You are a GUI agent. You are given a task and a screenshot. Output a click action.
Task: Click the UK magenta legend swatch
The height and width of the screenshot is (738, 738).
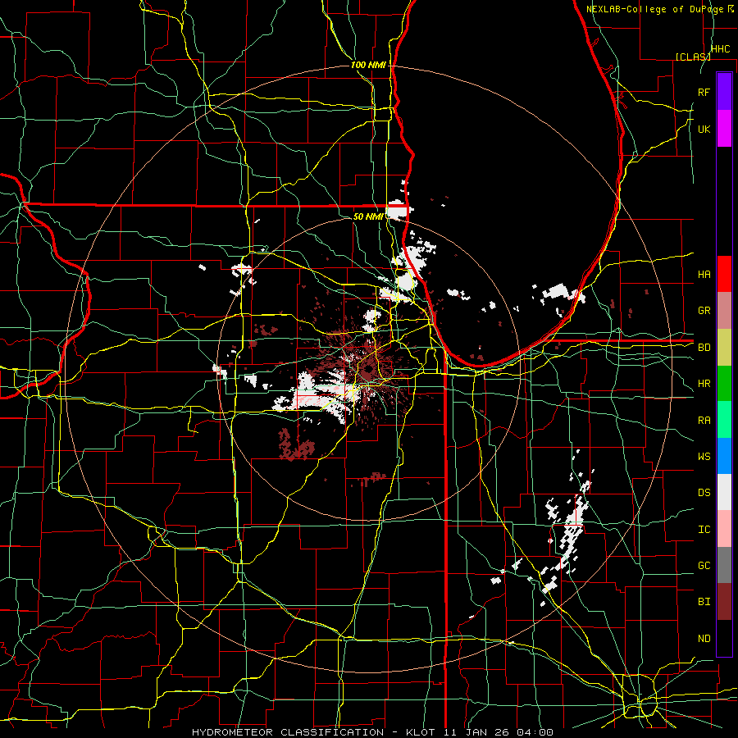pos(724,129)
